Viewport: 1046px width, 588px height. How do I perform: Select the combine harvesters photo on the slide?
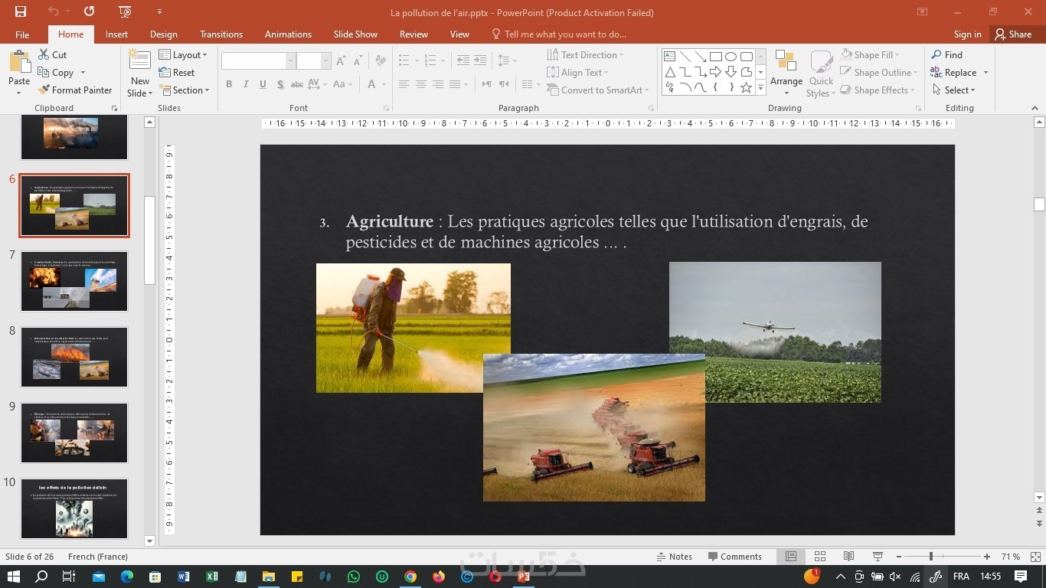point(594,427)
